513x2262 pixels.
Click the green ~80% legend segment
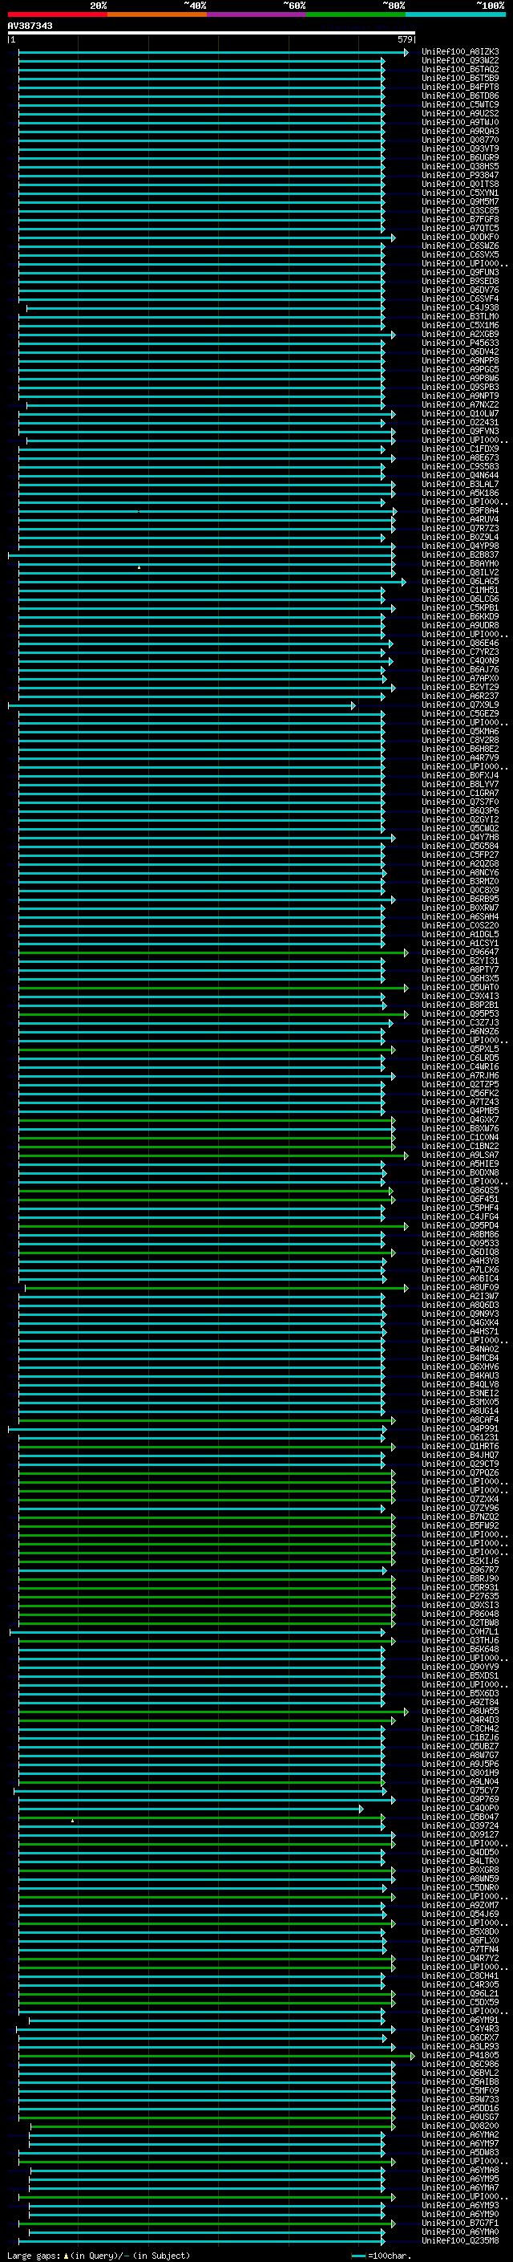click(356, 15)
